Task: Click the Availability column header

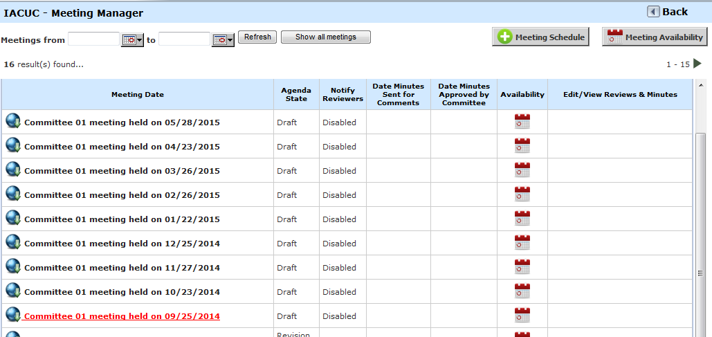Action: pyautogui.click(x=522, y=95)
